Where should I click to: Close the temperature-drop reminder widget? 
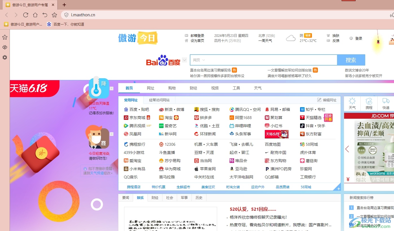111,89
